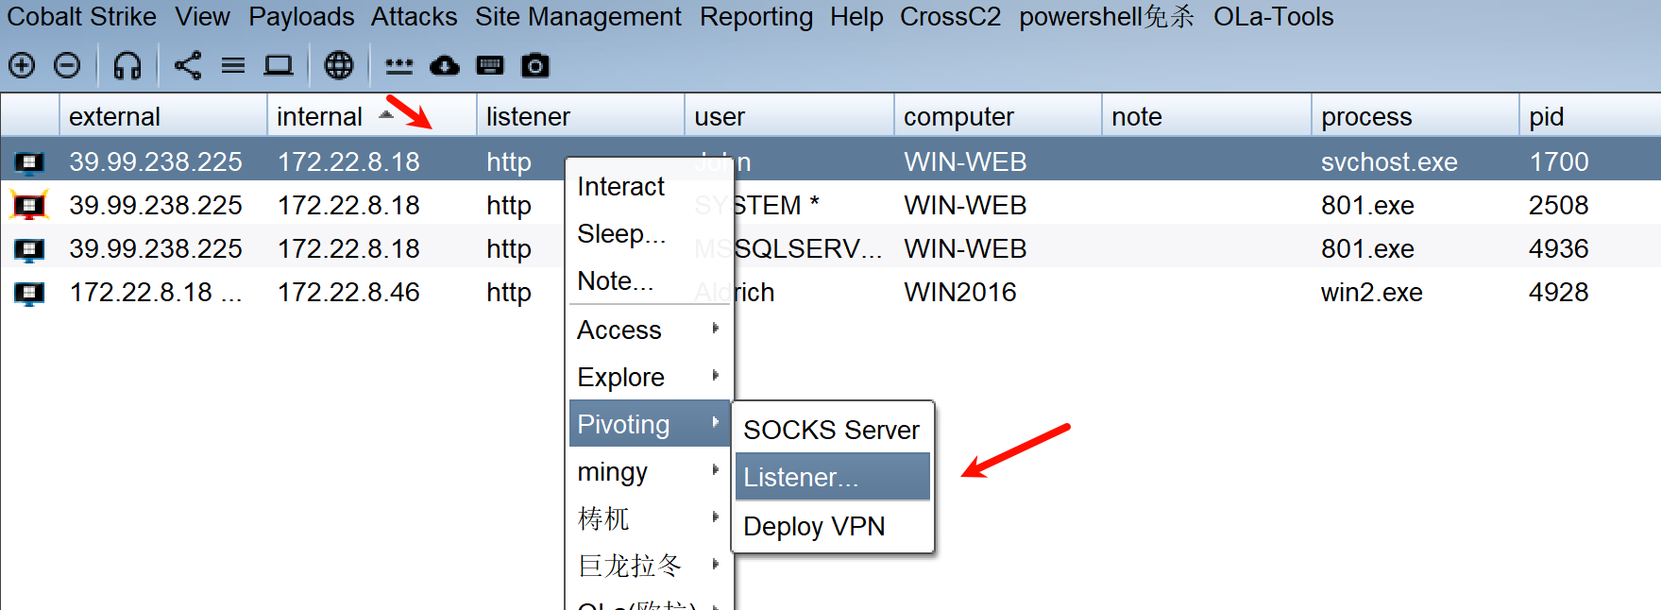Click the disconnect minus icon
Screen dimensions: 1661x610
[67, 65]
